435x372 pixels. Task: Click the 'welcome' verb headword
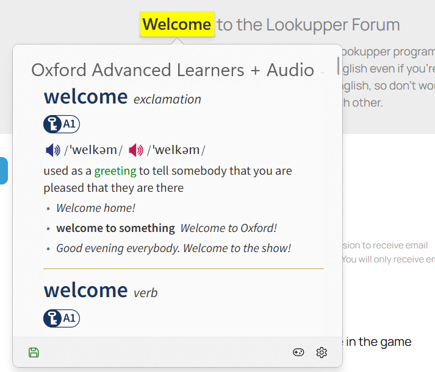tap(85, 290)
